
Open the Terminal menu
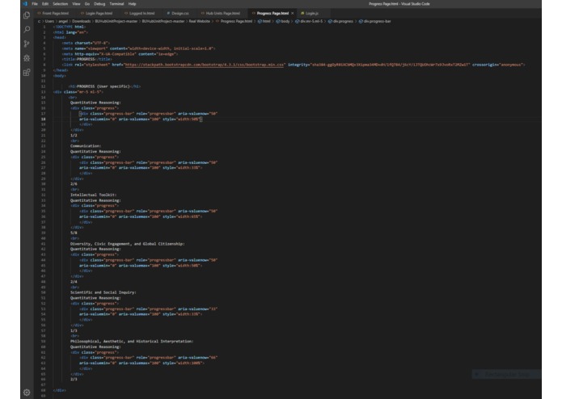coord(116,4)
